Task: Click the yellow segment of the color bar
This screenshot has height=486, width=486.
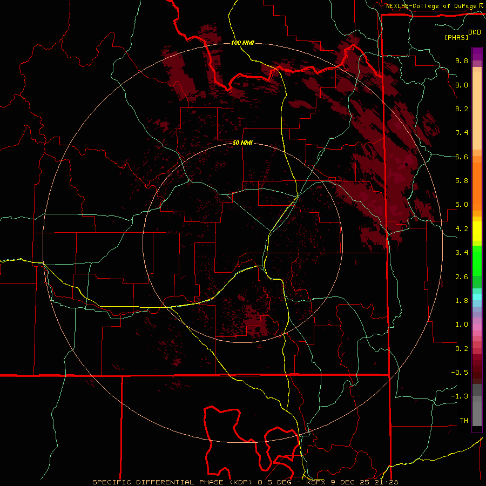Action: (477, 231)
